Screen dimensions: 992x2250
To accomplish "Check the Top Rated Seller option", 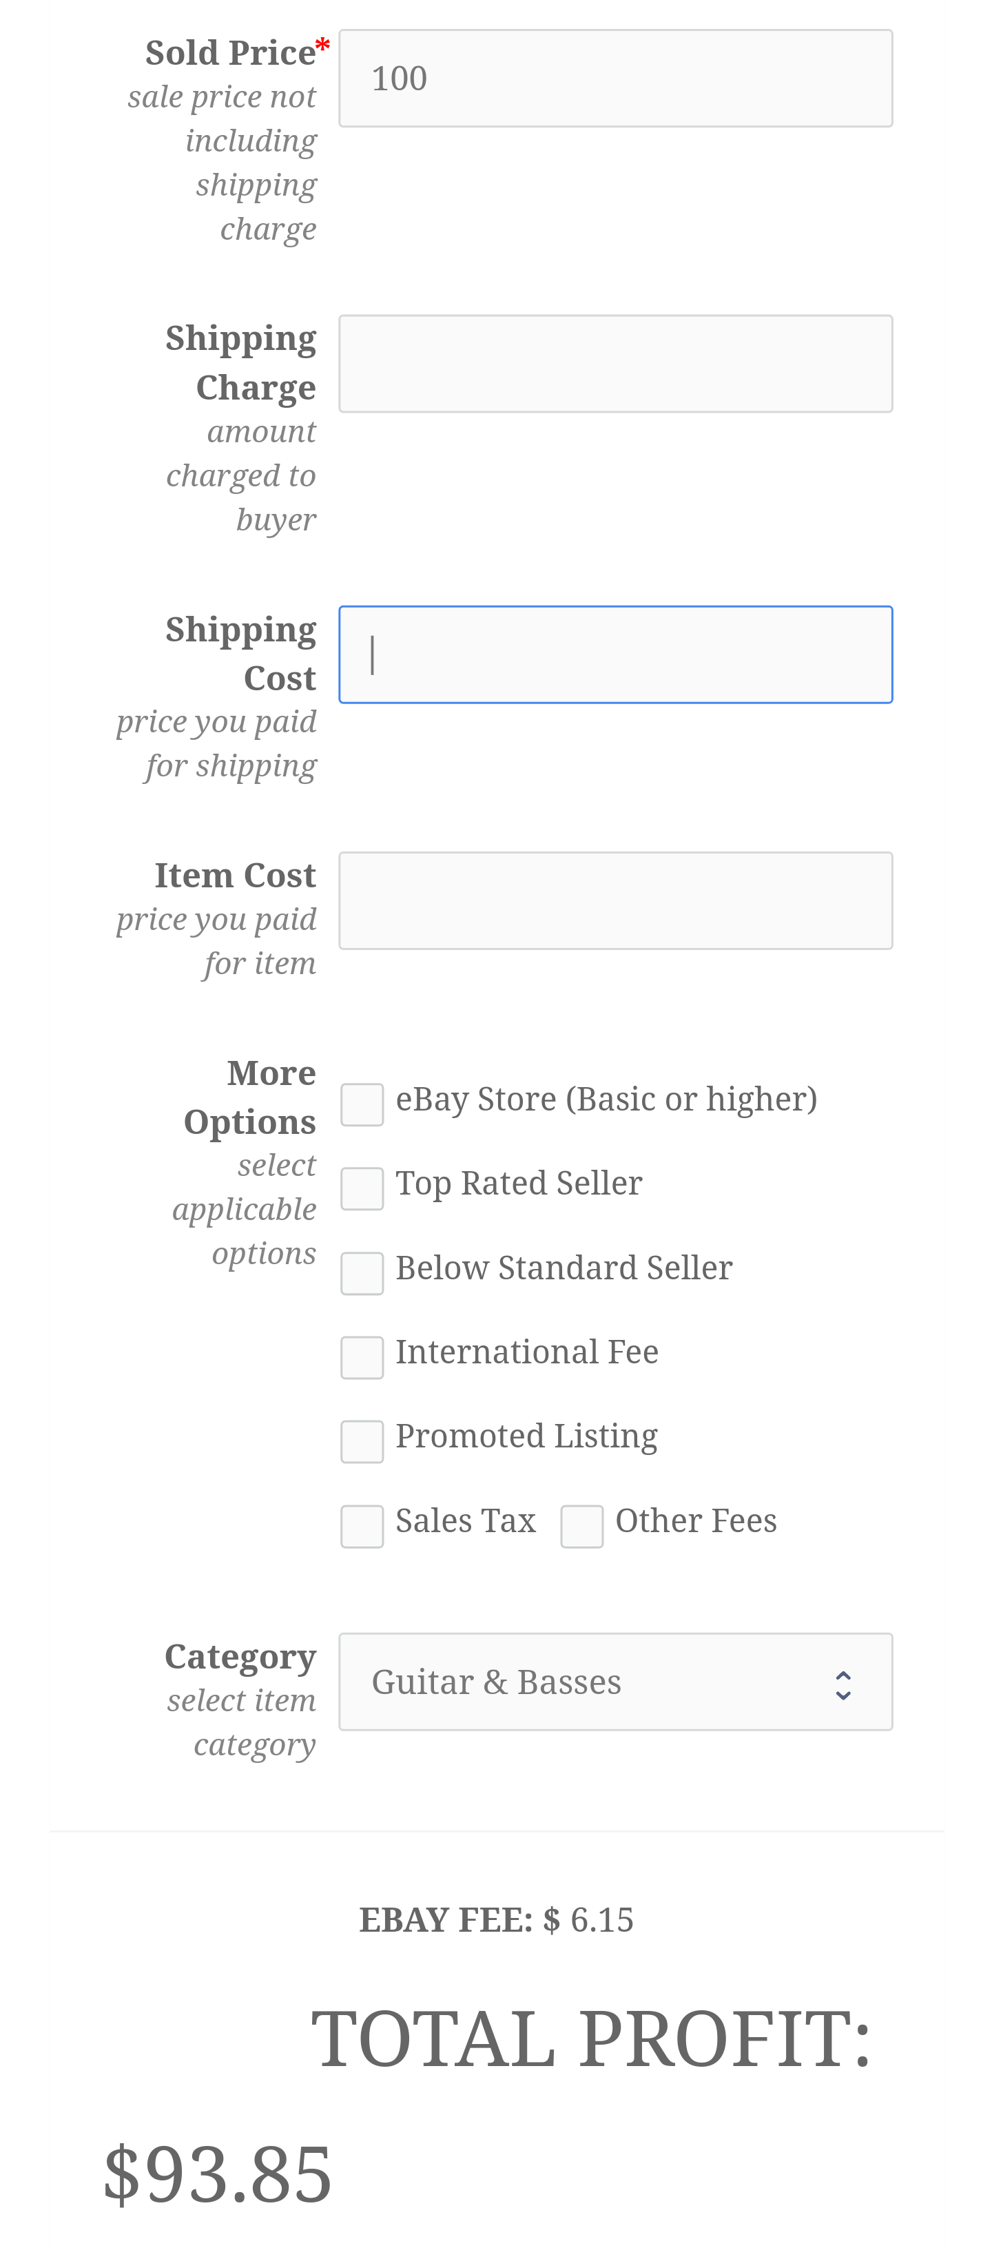I will 362,1189.
